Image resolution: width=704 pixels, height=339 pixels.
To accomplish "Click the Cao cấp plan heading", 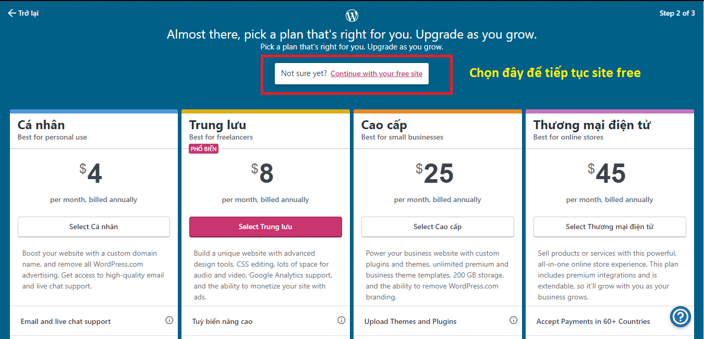I will tap(384, 125).
